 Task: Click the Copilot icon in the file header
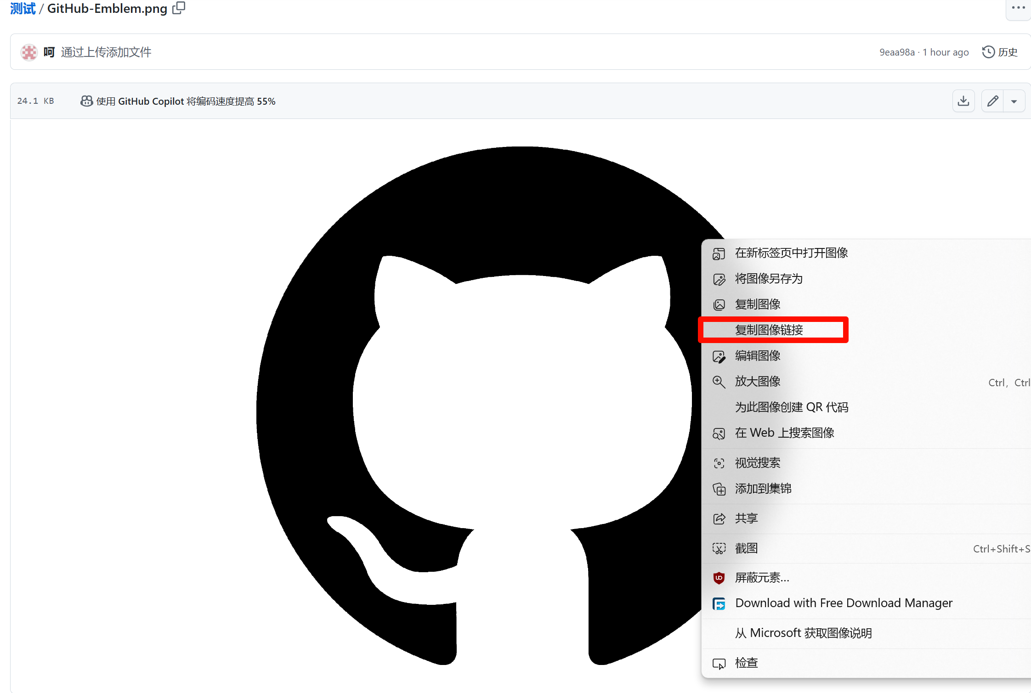tap(86, 101)
